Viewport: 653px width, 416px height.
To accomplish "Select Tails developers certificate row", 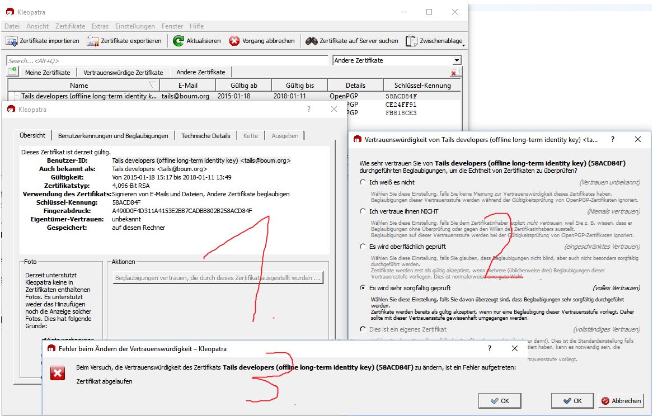I will pos(235,96).
